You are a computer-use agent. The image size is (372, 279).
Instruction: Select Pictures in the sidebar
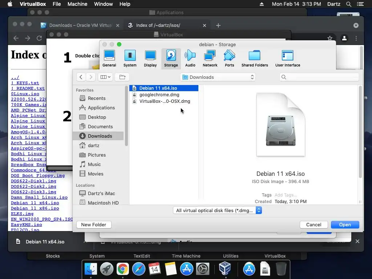98,155
